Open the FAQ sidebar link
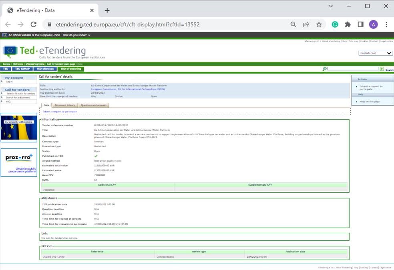Screen dimensions: 394x270 click(x=8, y=102)
